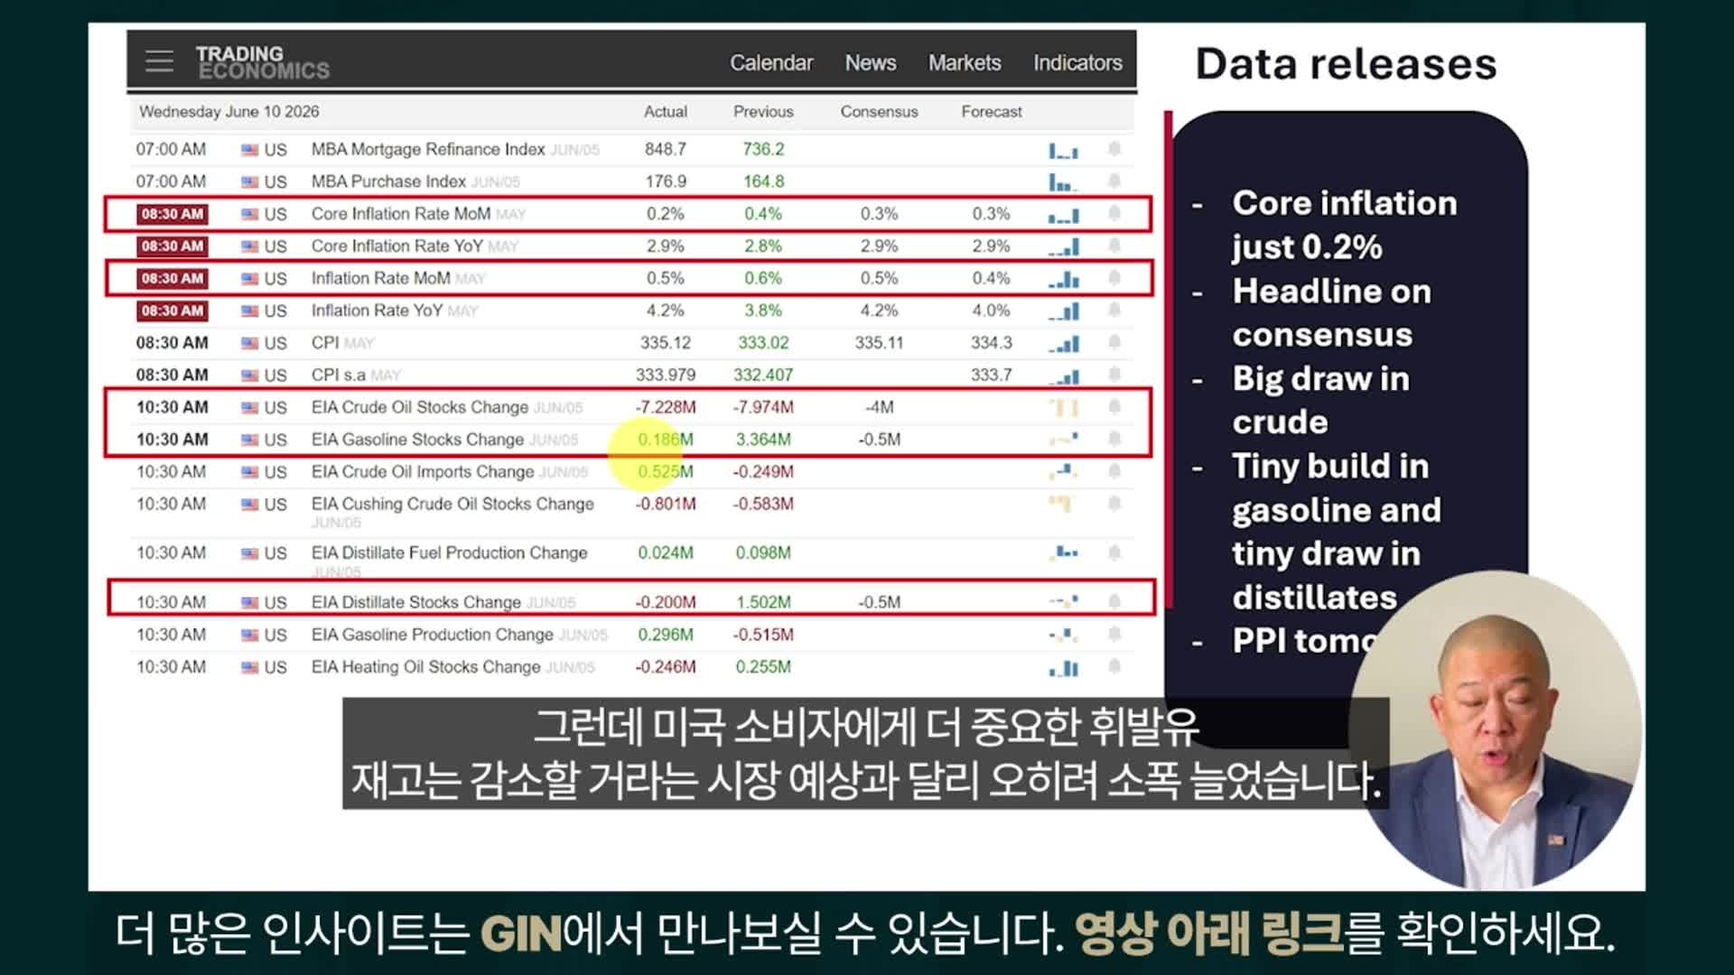Viewport: 1734px width, 975px height.
Task: Click the Data releases heading
Action: click(x=1346, y=64)
